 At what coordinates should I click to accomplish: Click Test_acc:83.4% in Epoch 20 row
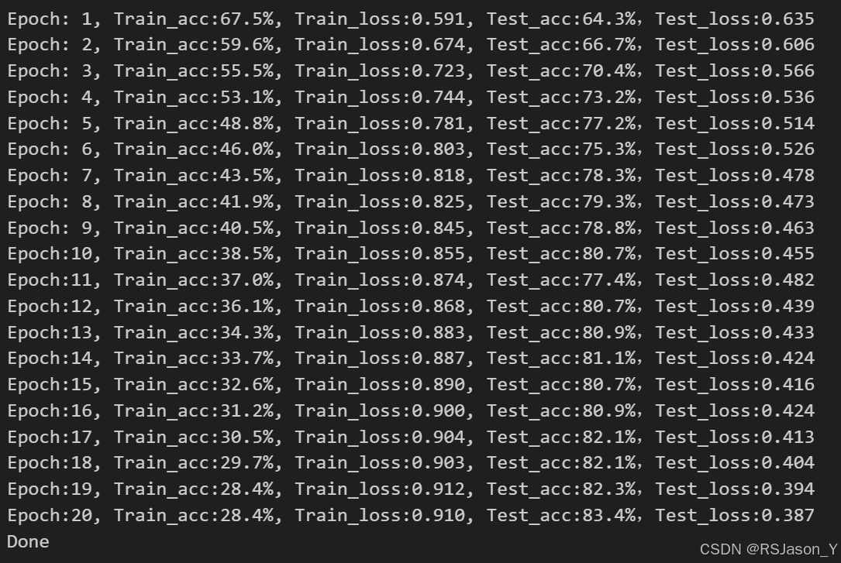coord(561,515)
